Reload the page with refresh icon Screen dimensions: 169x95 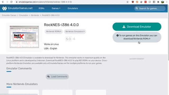click(11, 2)
